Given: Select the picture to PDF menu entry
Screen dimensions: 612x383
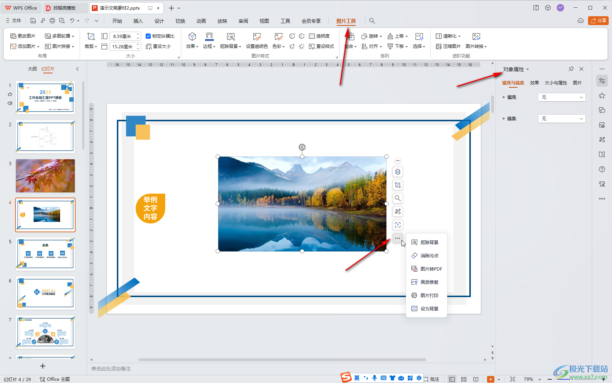Looking at the screenshot, I should click(426, 269).
